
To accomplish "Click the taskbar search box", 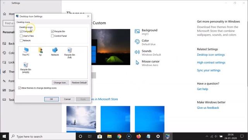I will 42,136.
